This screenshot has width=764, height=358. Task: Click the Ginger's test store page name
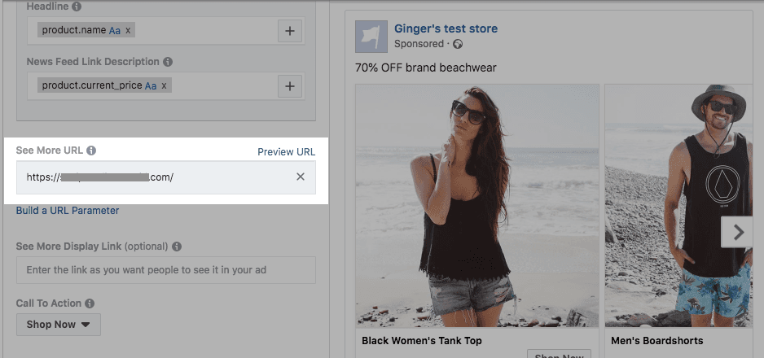(446, 29)
